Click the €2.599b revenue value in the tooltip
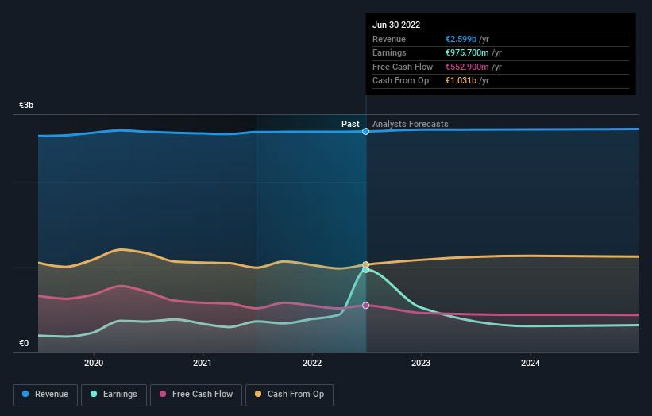The height and width of the screenshot is (416, 652). (461, 39)
